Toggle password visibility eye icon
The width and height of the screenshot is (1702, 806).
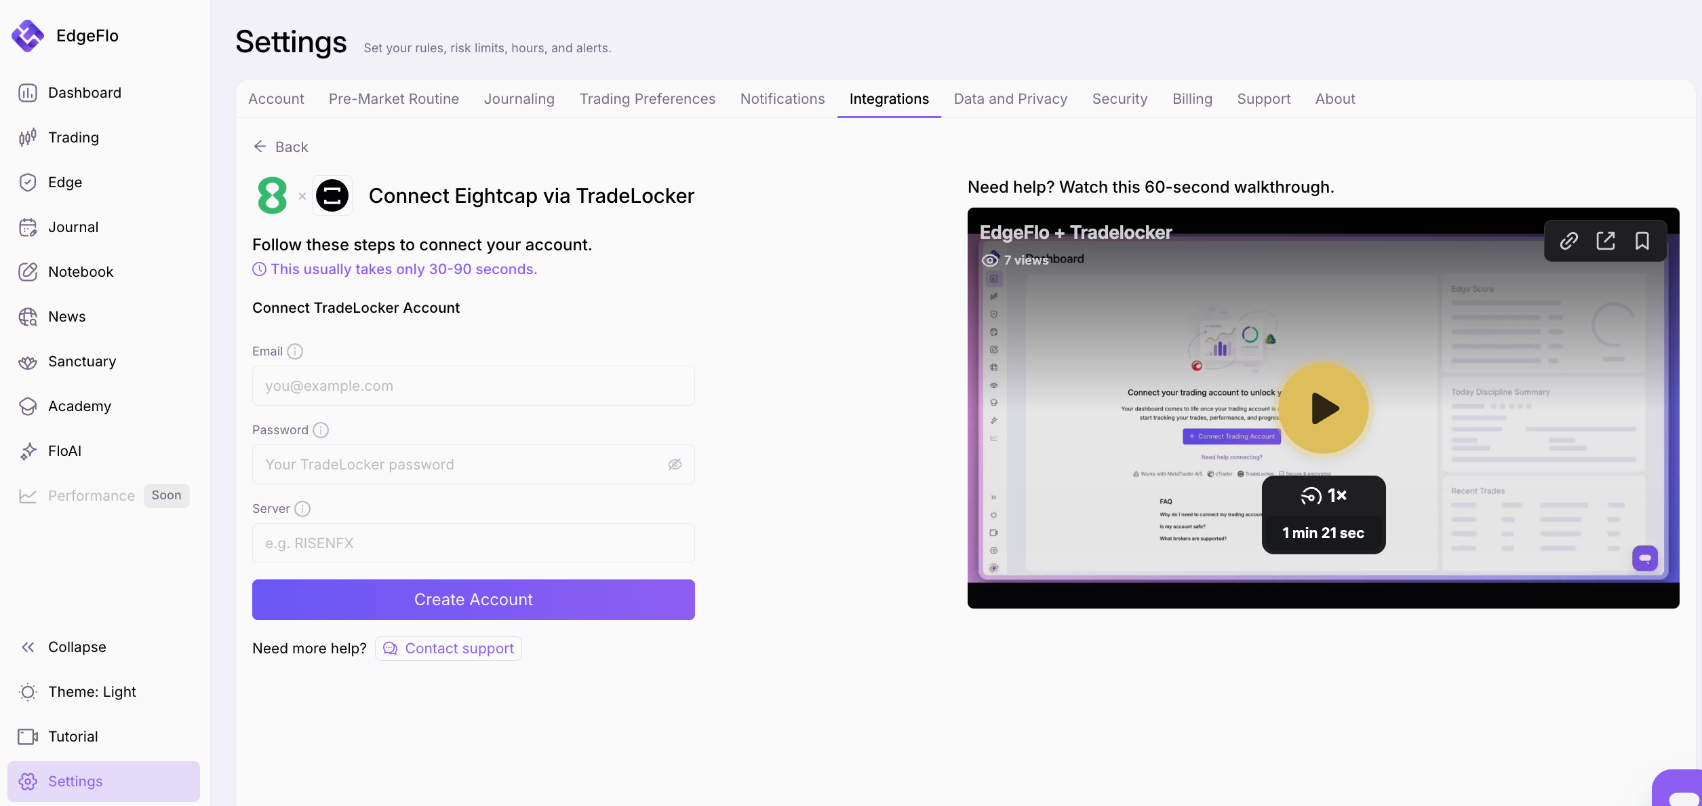coord(675,465)
